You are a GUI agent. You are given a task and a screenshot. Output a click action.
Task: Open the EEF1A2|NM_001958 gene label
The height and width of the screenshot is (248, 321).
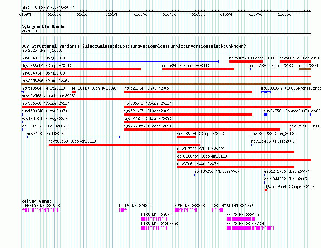coord(42,206)
